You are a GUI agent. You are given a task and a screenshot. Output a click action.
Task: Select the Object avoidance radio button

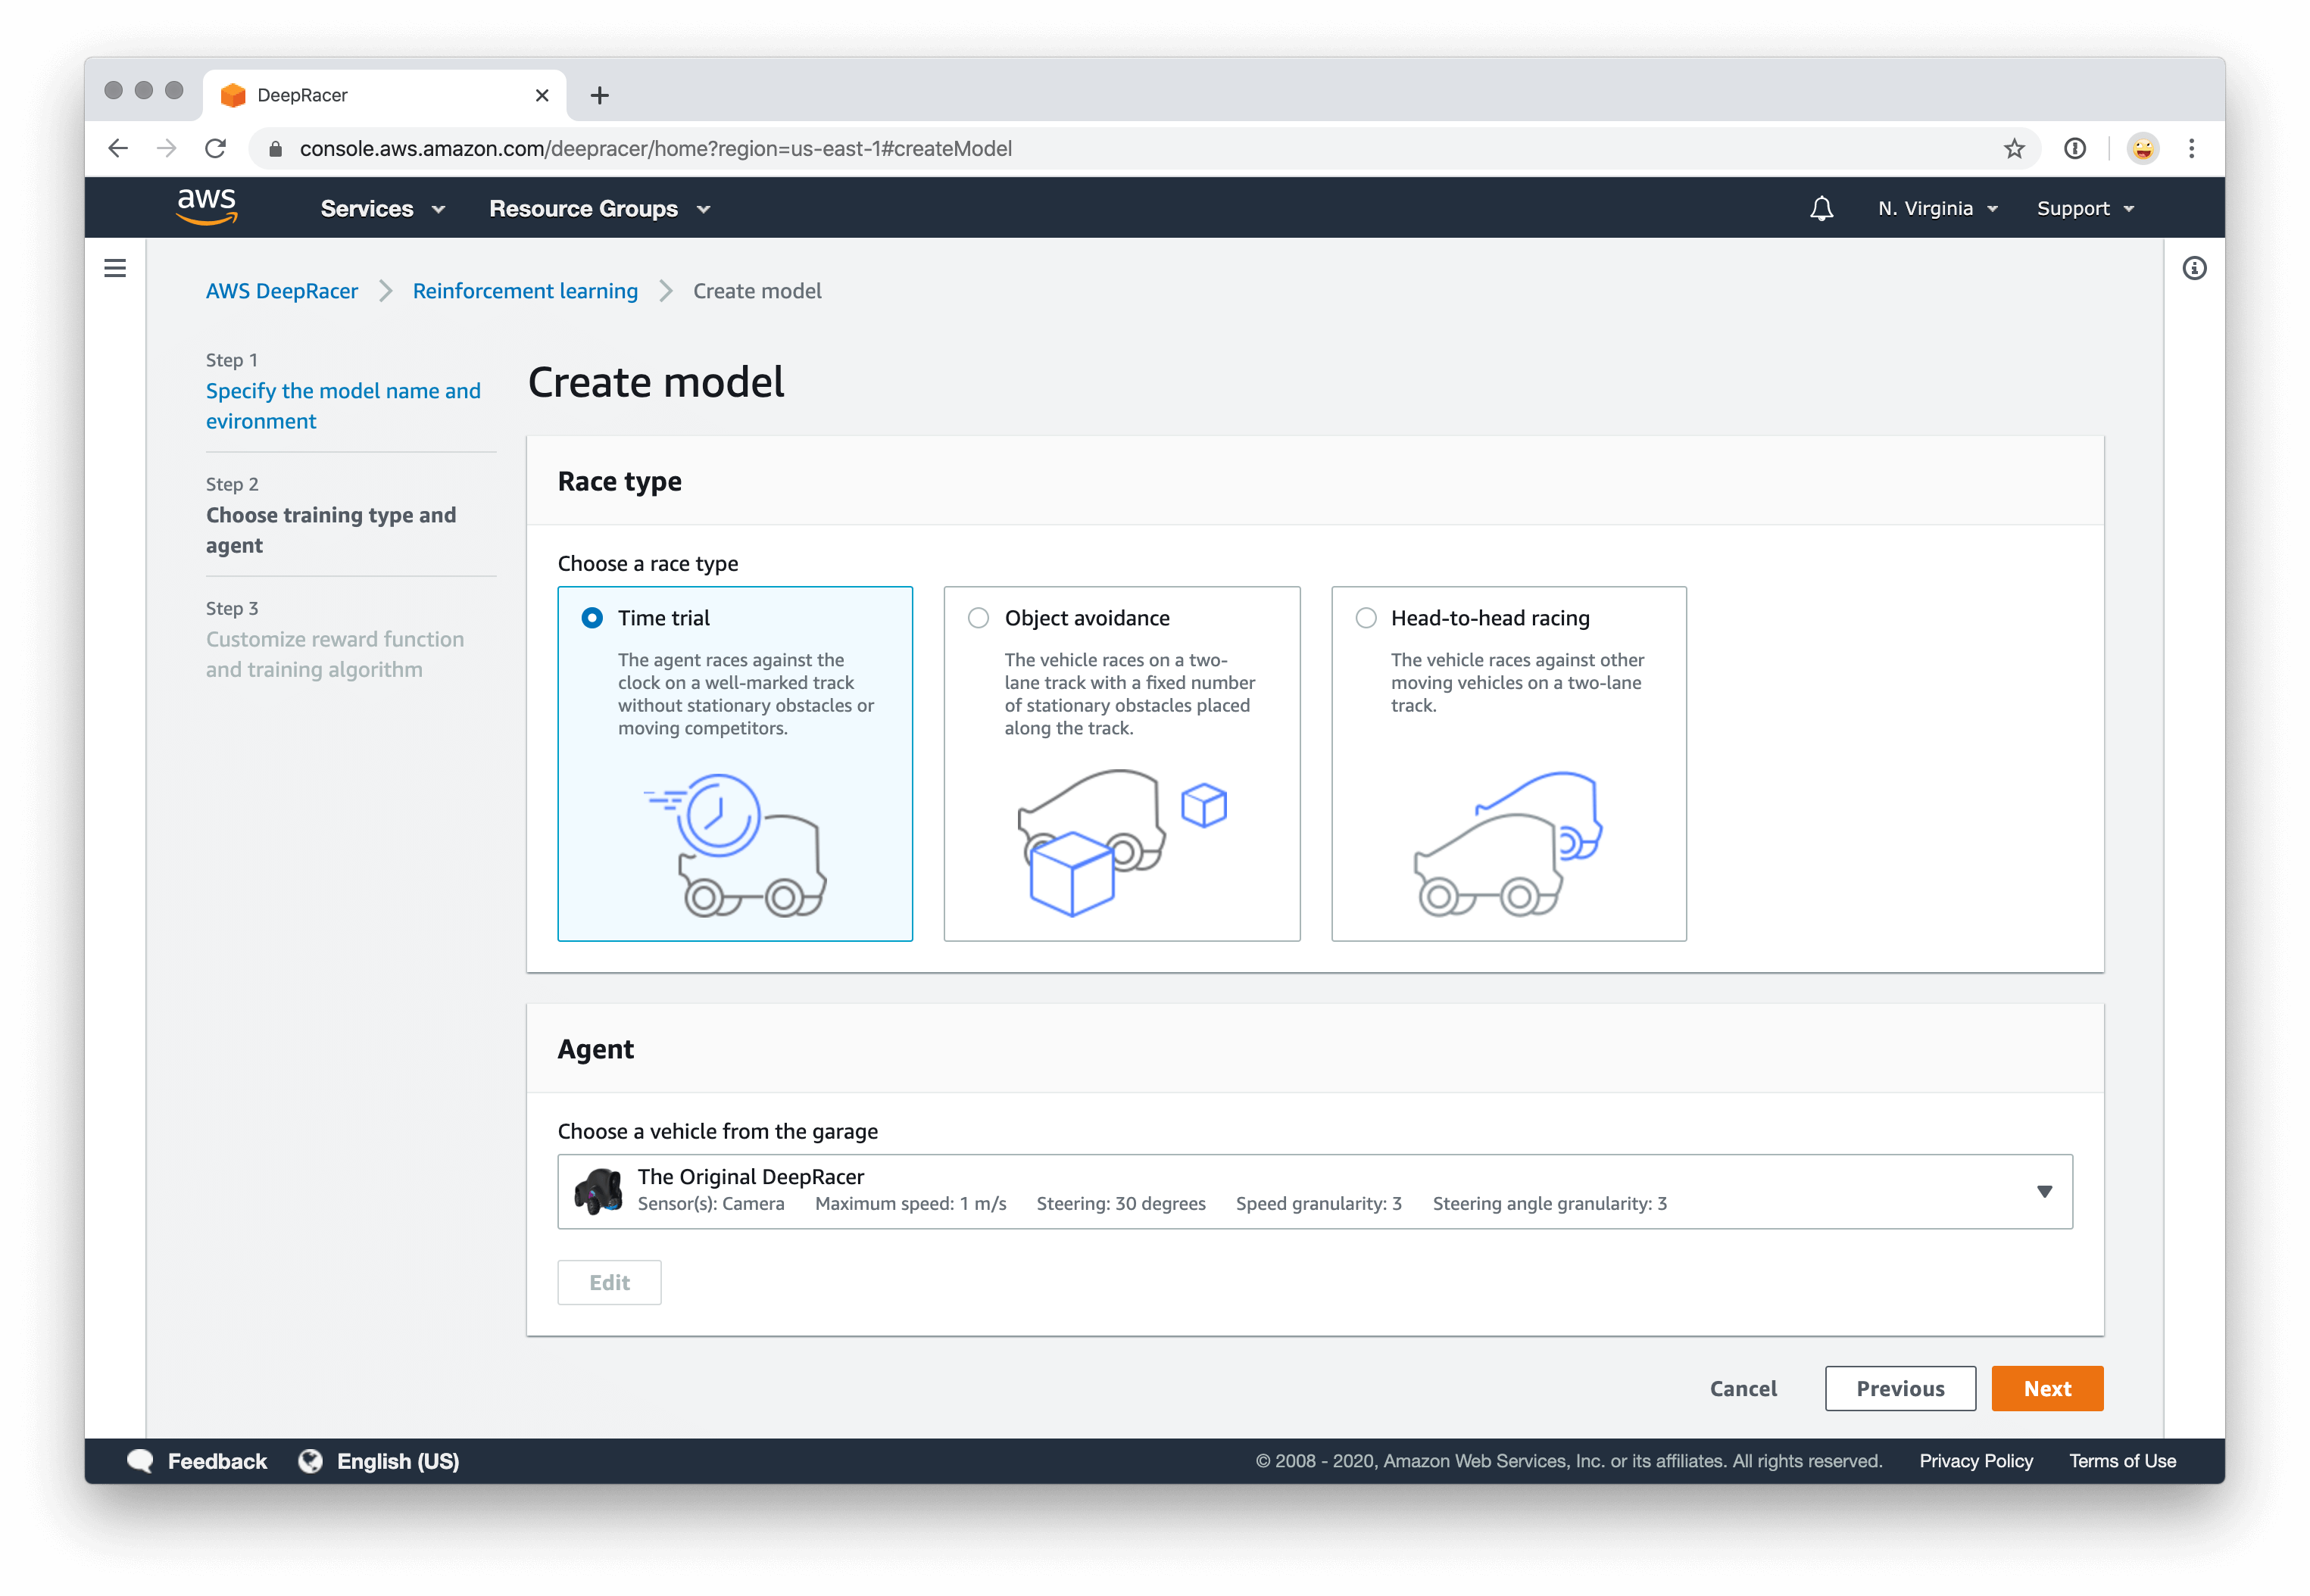(x=979, y=618)
